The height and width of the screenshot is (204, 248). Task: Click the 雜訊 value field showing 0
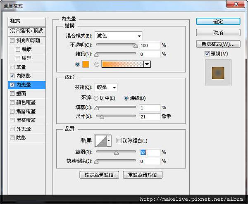pos(150,55)
